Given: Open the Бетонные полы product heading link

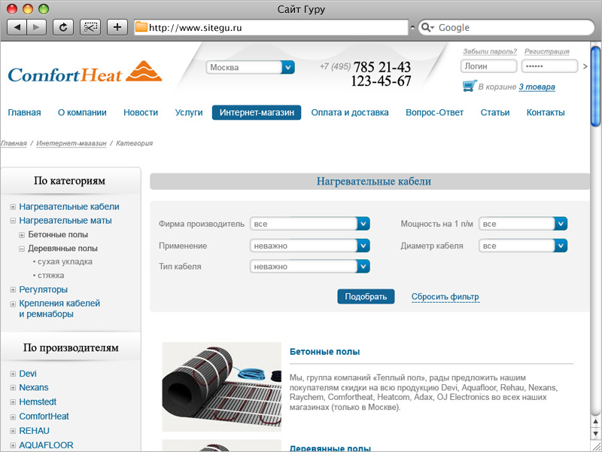Looking at the screenshot, I should (x=324, y=352).
